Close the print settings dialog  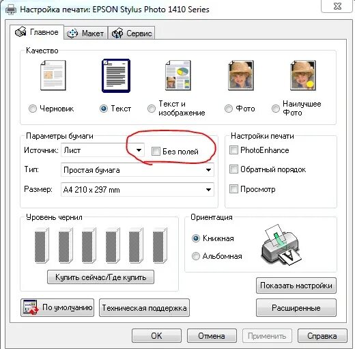pos(337,6)
